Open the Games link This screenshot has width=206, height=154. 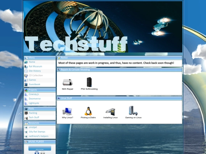click(x=32, y=80)
